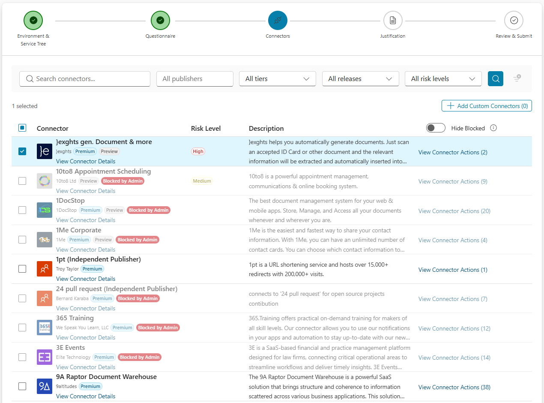Click the Search connectors input field
Screen dimensions: 544x403
tap(85, 78)
